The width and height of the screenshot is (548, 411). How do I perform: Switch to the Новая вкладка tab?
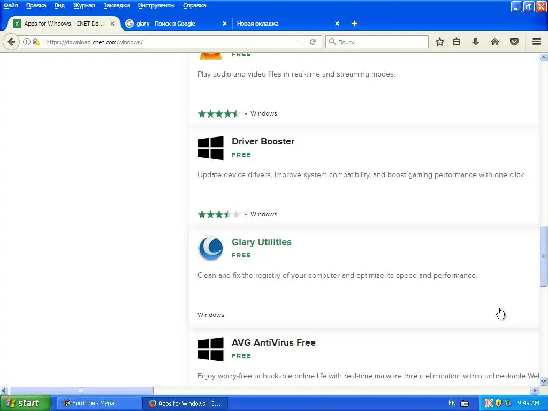[287, 24]
